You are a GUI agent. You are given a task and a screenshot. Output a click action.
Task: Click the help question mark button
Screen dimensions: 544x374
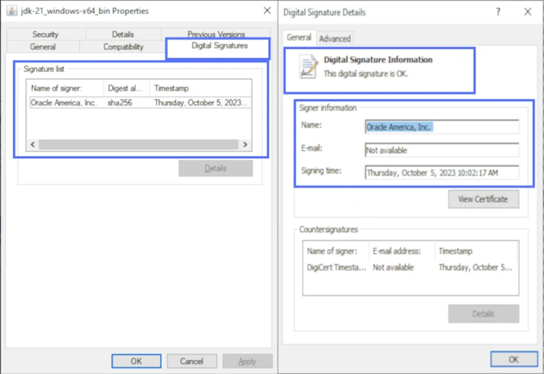click(x=498, y=12)
